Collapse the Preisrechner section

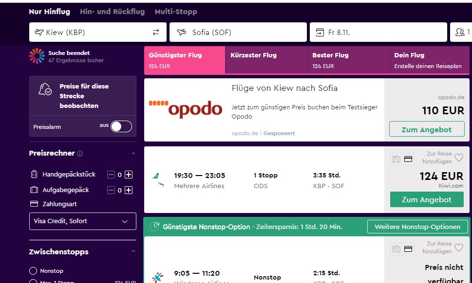point(133,154)
